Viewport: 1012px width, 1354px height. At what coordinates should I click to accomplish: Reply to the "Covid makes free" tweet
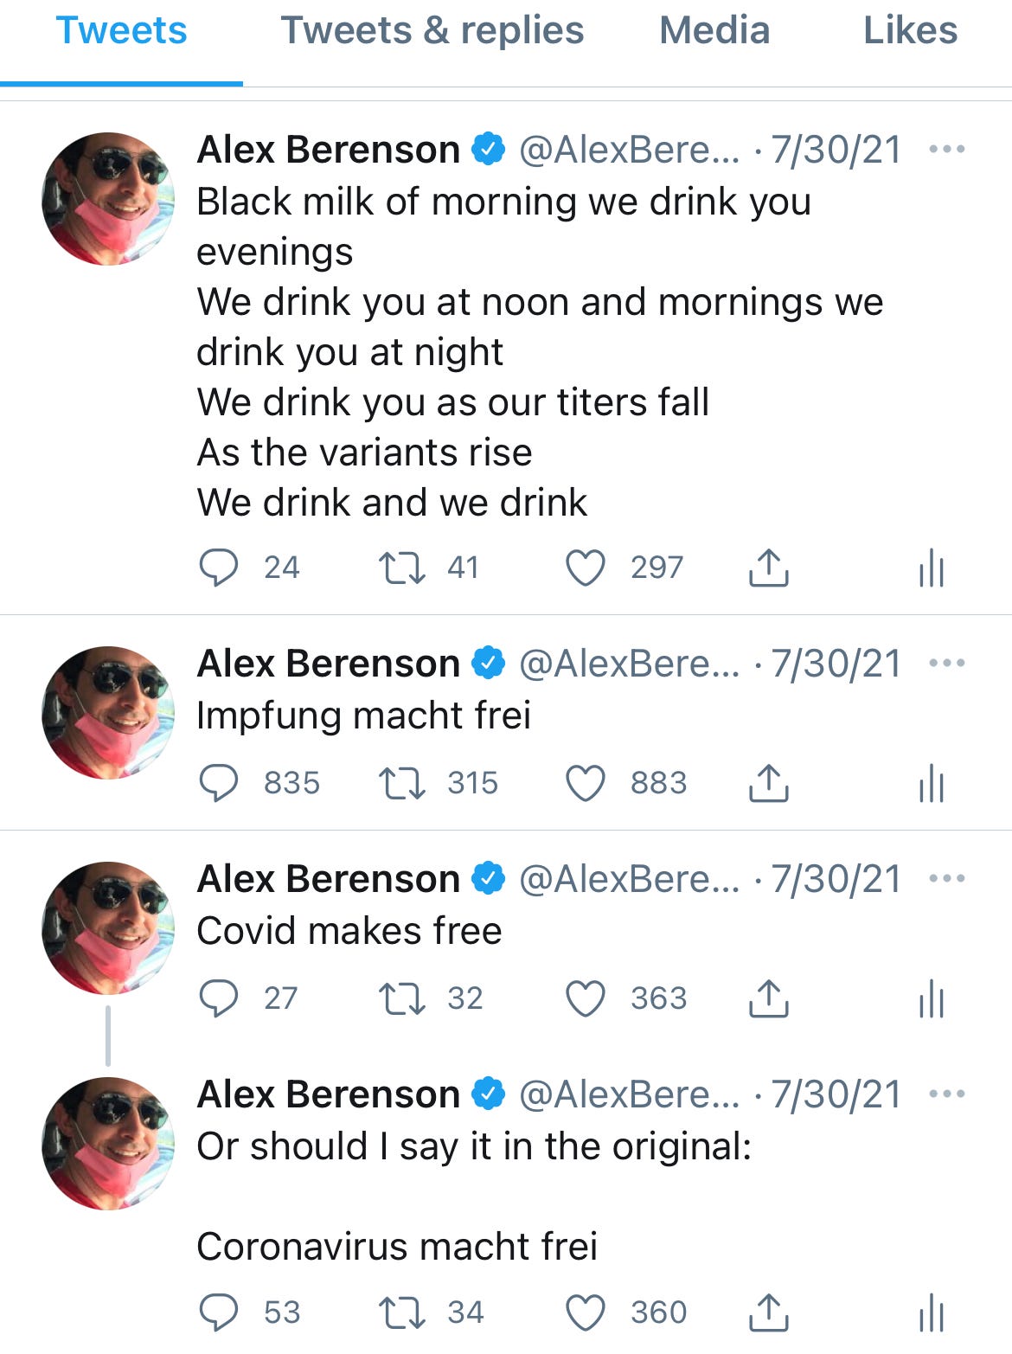point(221,998)
